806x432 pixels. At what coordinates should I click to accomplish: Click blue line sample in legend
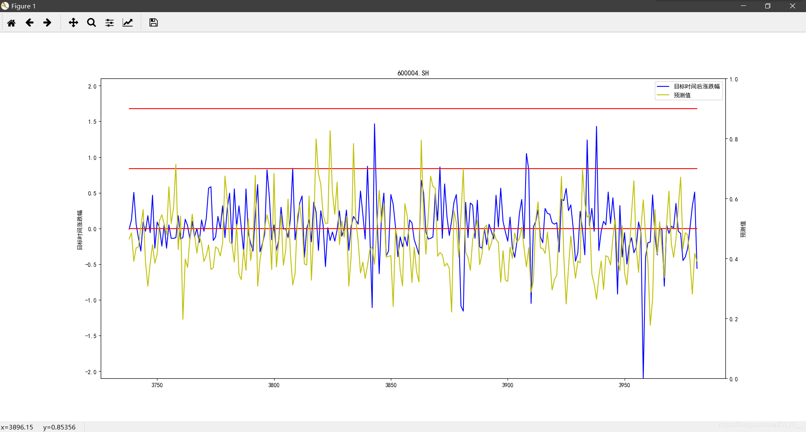tap(663, 86)
